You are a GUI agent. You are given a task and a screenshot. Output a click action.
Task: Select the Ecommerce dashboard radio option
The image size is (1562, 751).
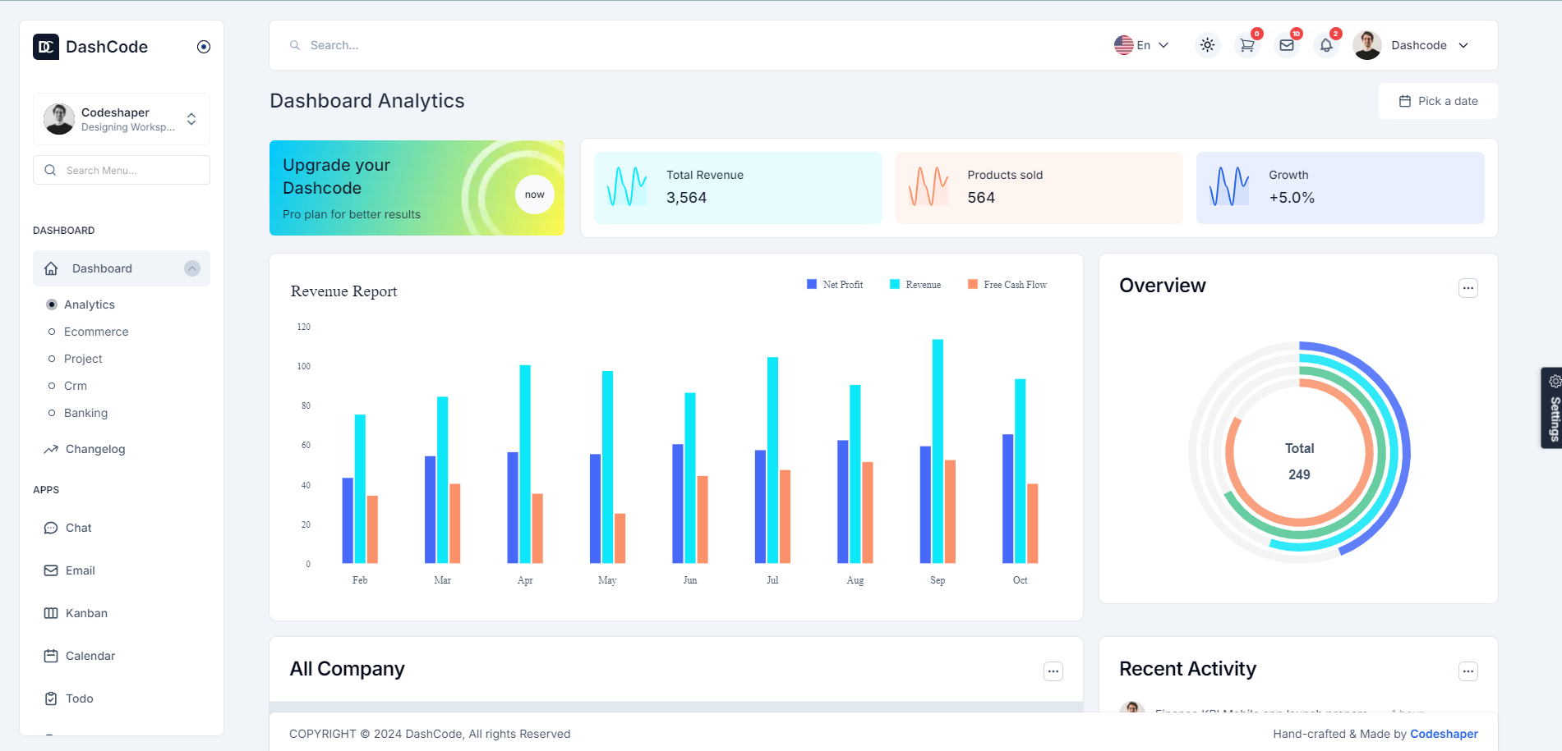tap(53, 332)
